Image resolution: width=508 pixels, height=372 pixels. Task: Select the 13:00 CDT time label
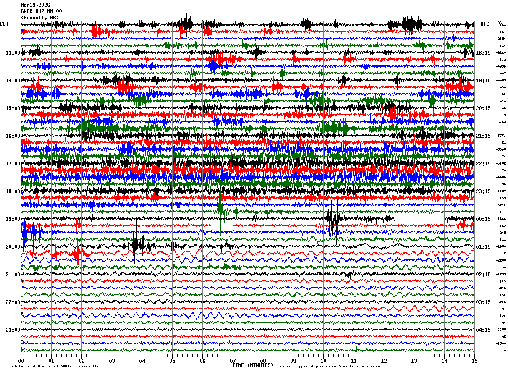(13, 53)
